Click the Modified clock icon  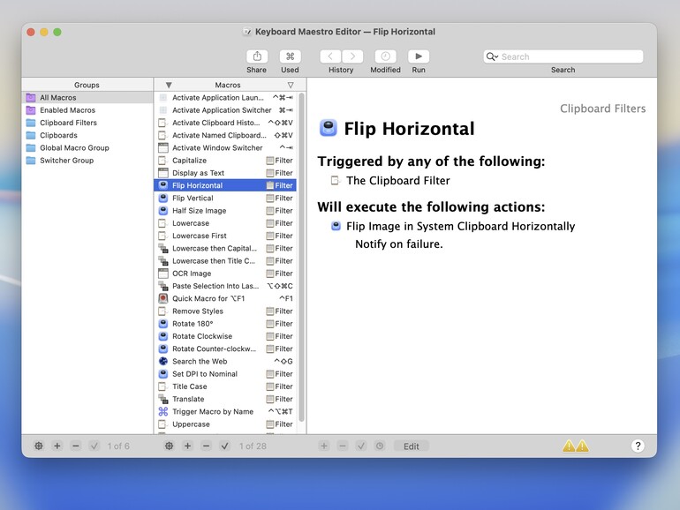click(x=385, y=56)
